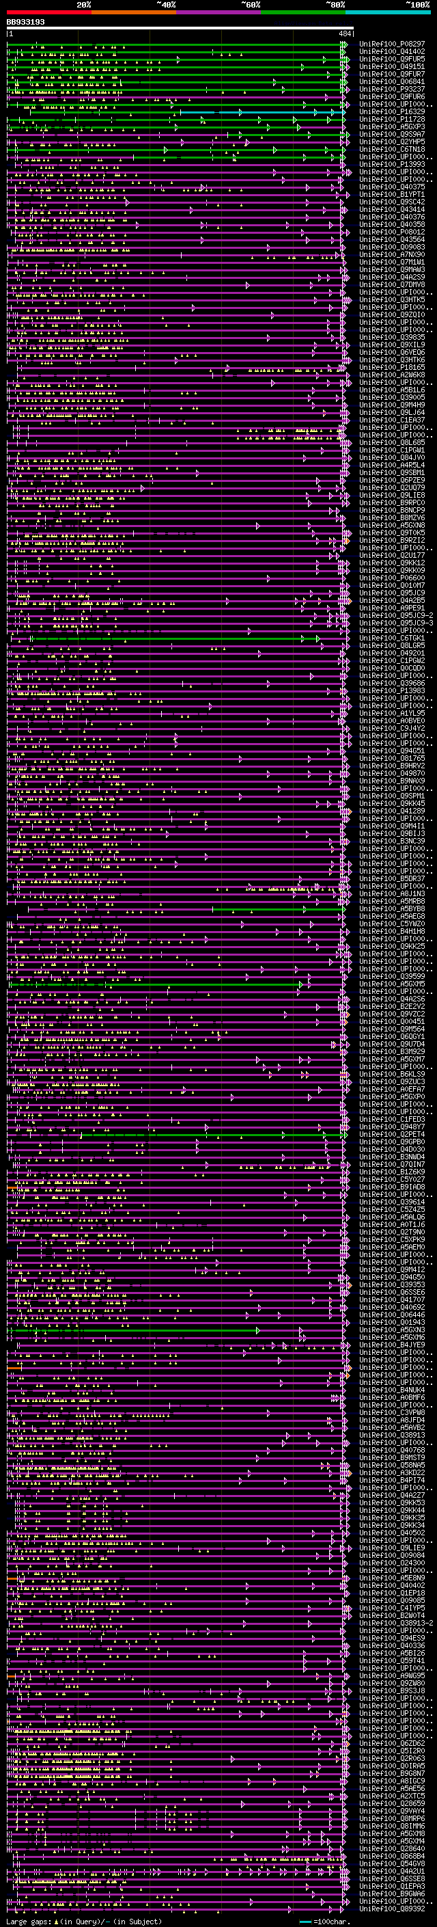Select hit label UniRef100_A4R5L4
This screenshot has width=437, height=1927.
click(392, 466)
